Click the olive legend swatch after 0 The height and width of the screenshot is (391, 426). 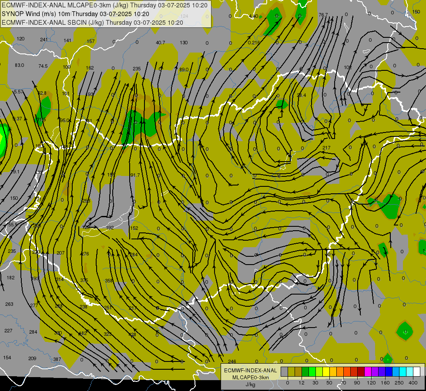pos(292,371)
